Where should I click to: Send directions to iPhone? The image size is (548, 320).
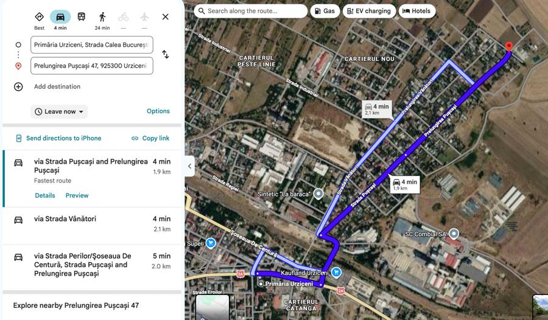63,138
